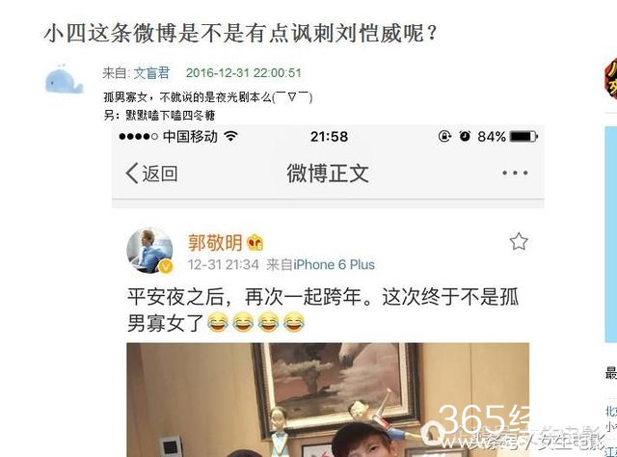Click the heart-eyes badge next to 郭敬明

click(255, 243)
